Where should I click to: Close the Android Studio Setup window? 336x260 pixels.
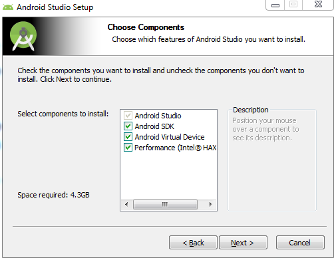(318, 4)
